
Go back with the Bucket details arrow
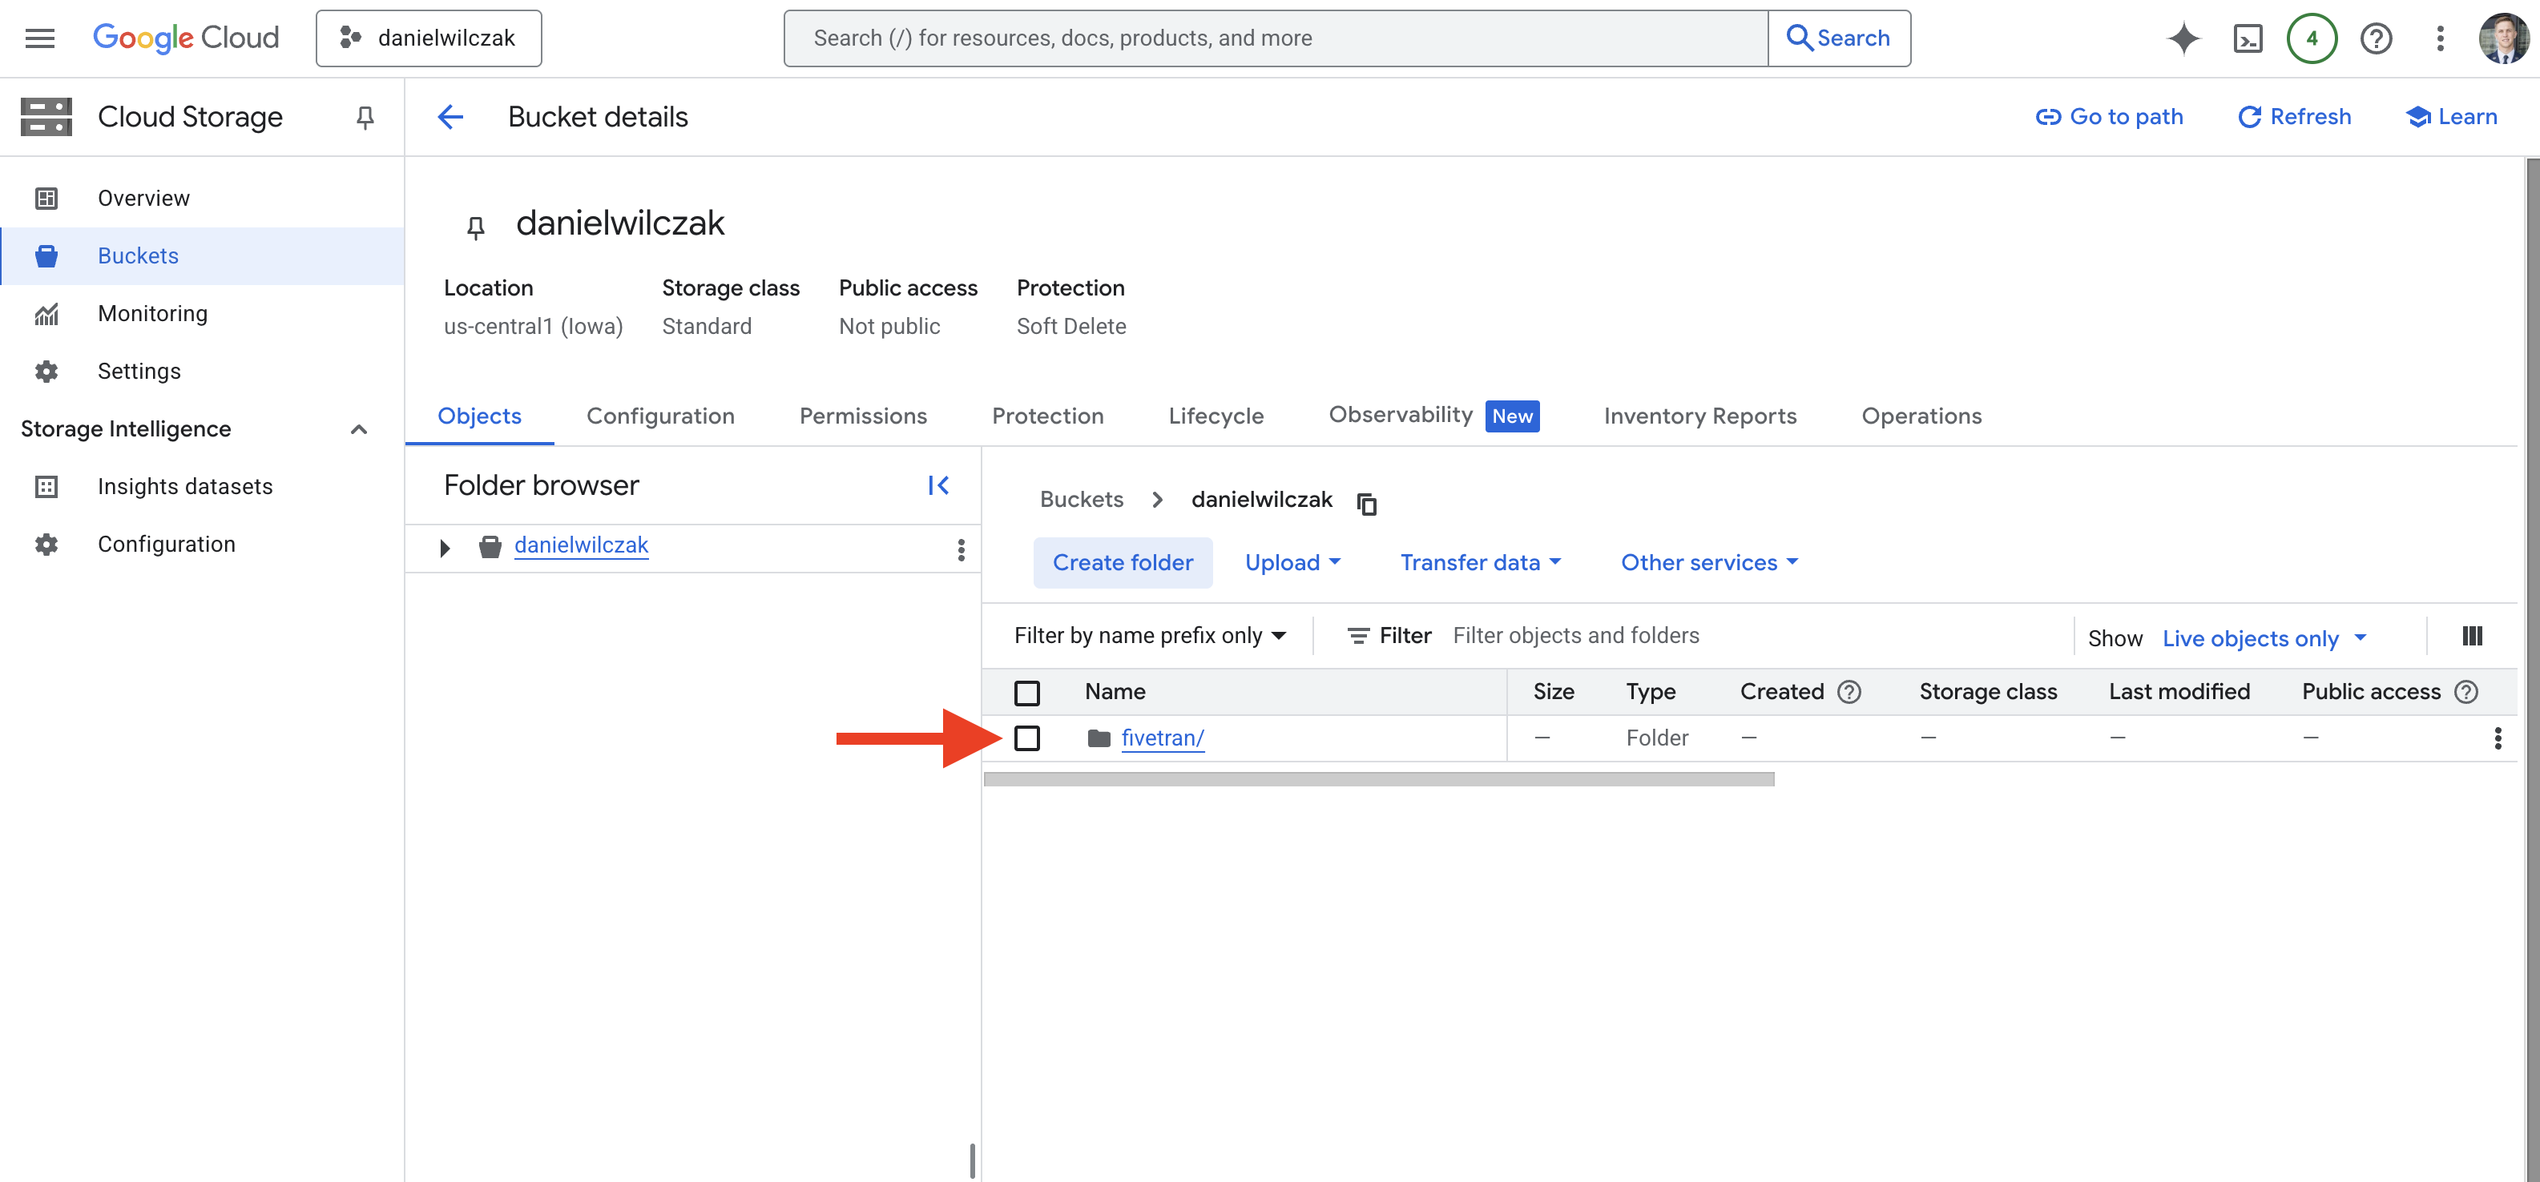tap(450, 117)
